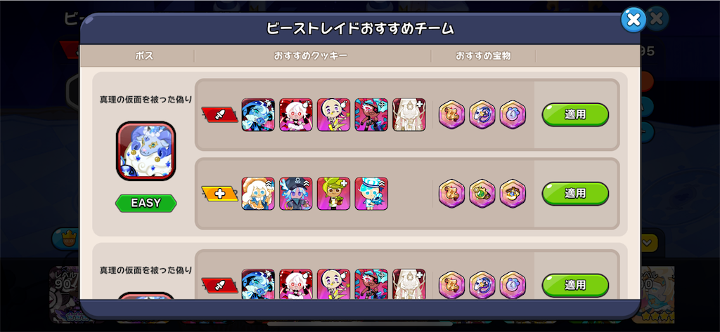Select the green potion treasure in second row
The image size is (720, 332).
click(482, 194)
